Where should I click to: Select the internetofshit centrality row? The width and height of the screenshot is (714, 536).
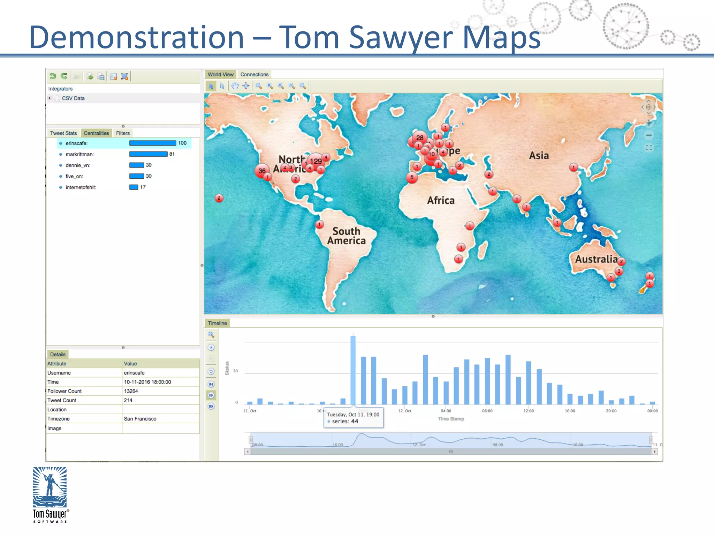124,187
